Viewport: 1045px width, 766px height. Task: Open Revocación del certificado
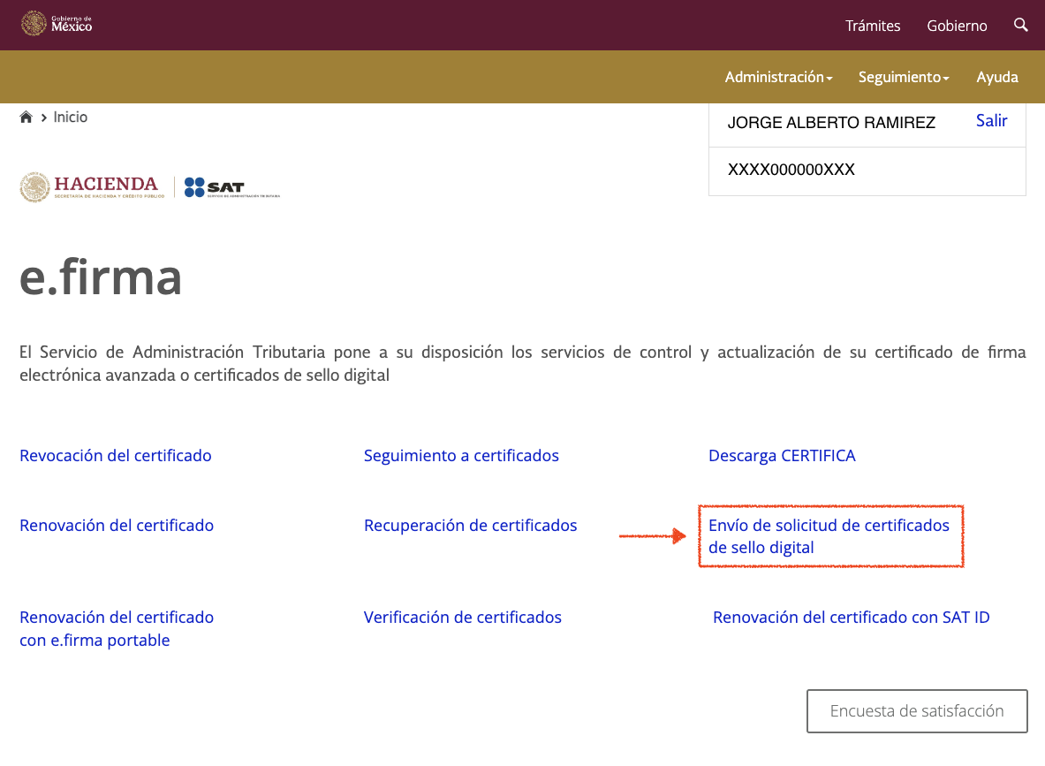(x=116, y=455)
